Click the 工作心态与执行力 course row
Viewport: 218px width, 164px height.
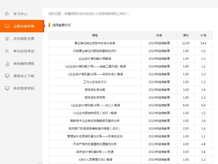pyautogui.click(x=130, y=82)
